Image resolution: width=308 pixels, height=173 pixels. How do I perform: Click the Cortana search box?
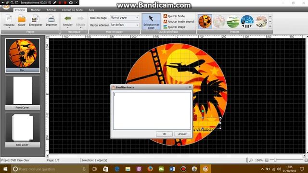coord(50,169)
